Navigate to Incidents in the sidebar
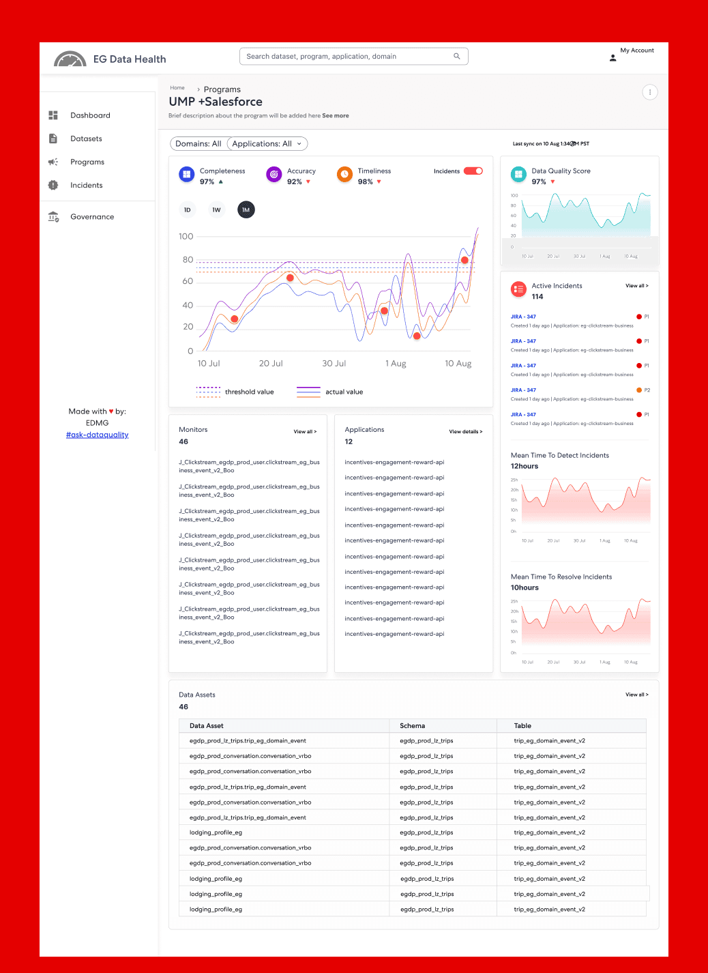The image size is (708, 973). pyautogui.click(x=87, y=185)
